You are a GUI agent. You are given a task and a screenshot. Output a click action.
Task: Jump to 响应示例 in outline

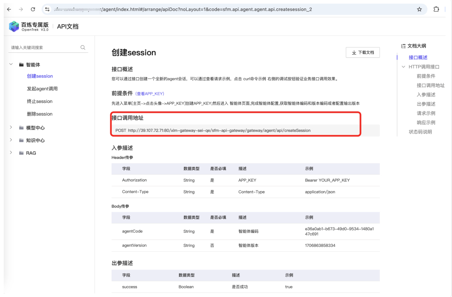[x=426, y=122]
